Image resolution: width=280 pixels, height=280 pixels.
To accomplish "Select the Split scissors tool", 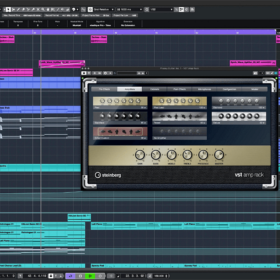I will (28, 10).
